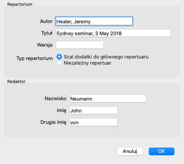Click the Drugie imię field containing von
Image resolution: width=184 pixels, height=164 pixels.
(x=93, y=122)
